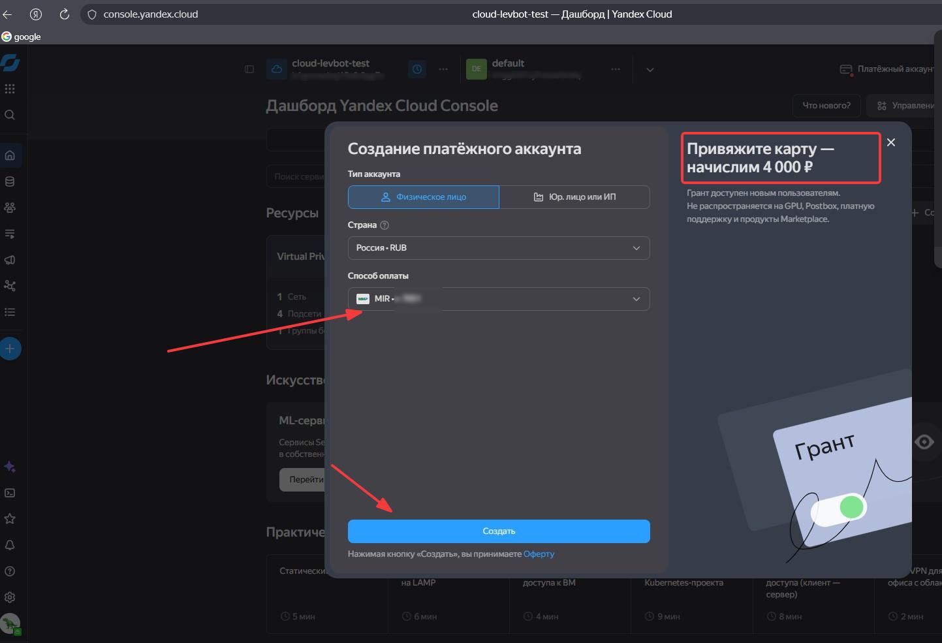Viewport: 942px width, 643px height.
Task: Open the database icon in the sidebar
Action: pos(10,181)
